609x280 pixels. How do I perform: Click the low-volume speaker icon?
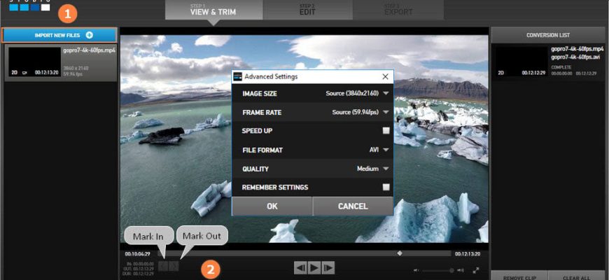(416, 270)
